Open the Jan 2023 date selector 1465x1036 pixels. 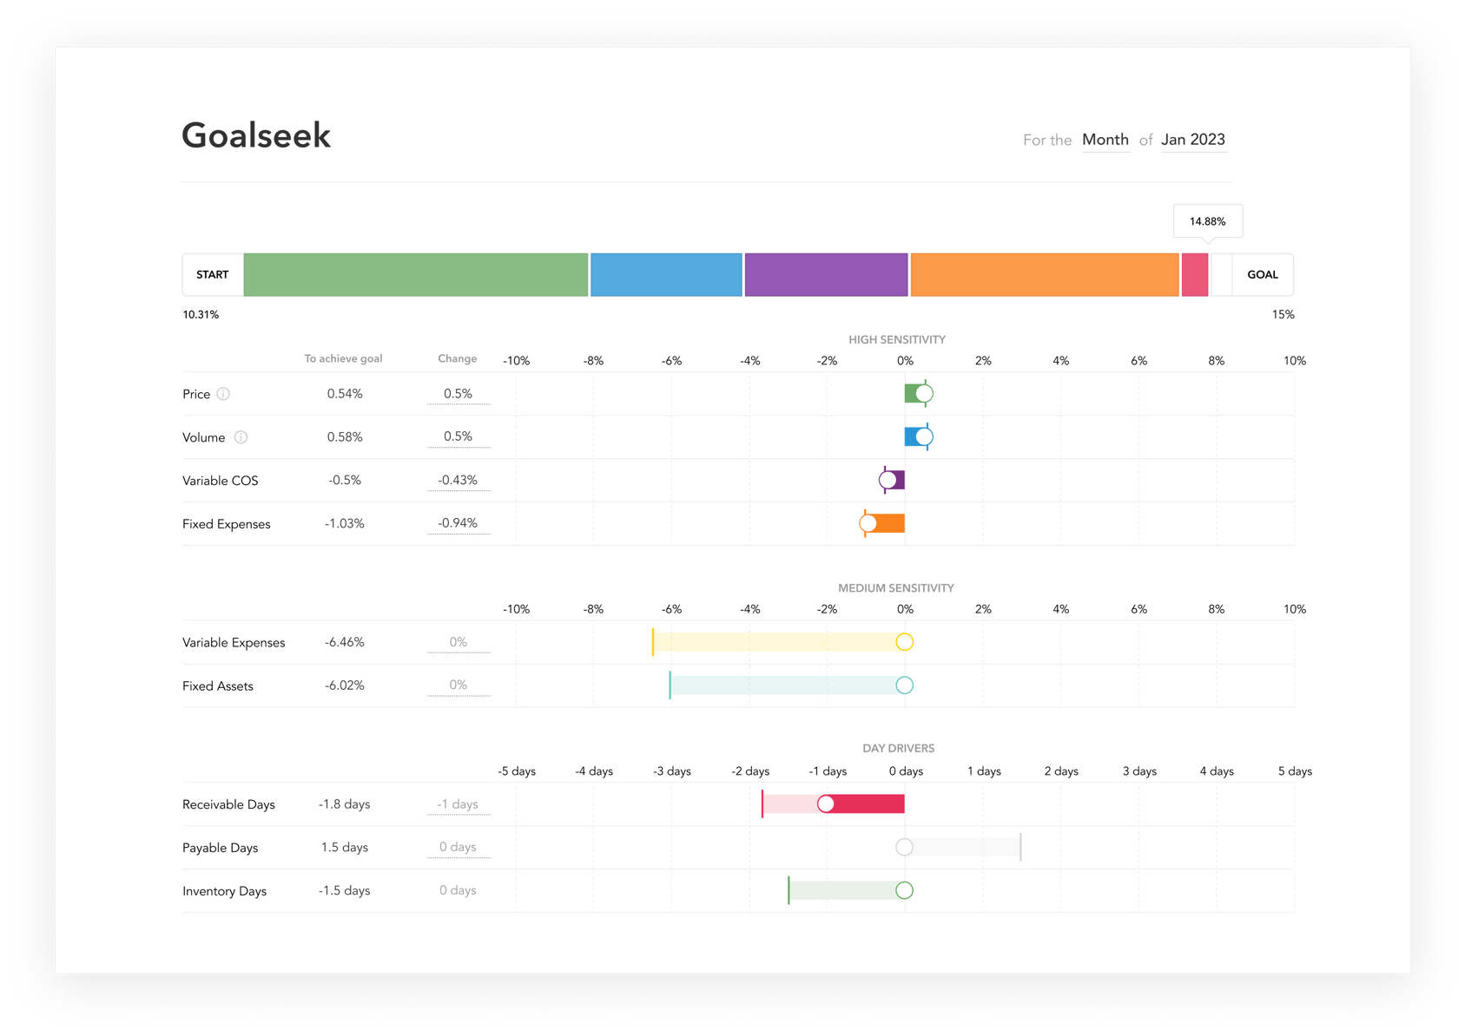1193,140
